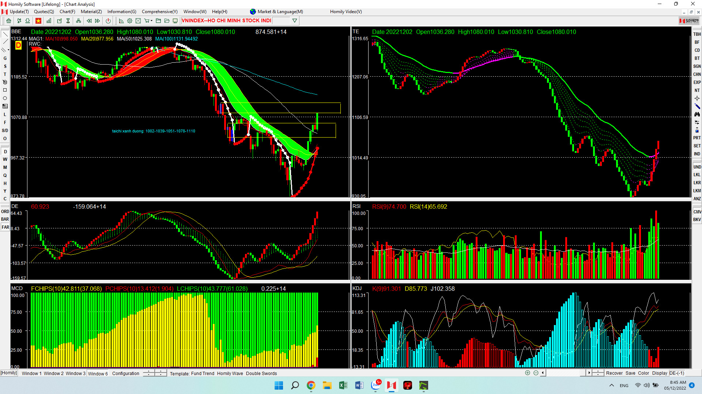Click the zoom in plus icon

tap(527, 373)
